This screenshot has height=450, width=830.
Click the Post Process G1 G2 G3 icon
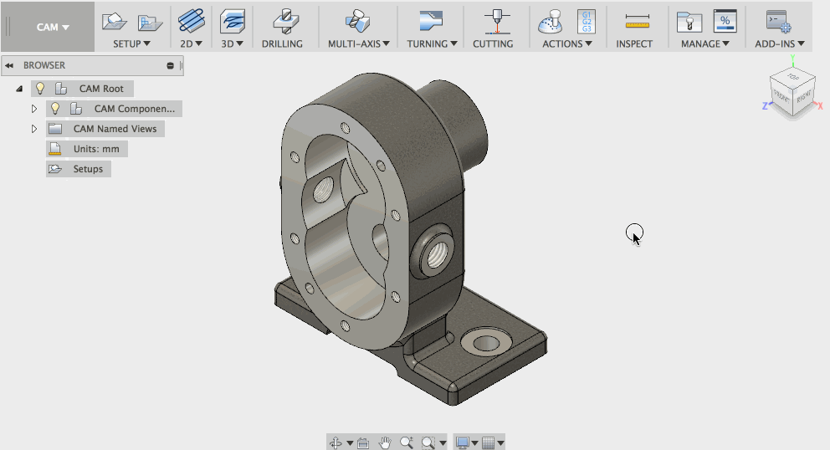(x=587, y=22)
